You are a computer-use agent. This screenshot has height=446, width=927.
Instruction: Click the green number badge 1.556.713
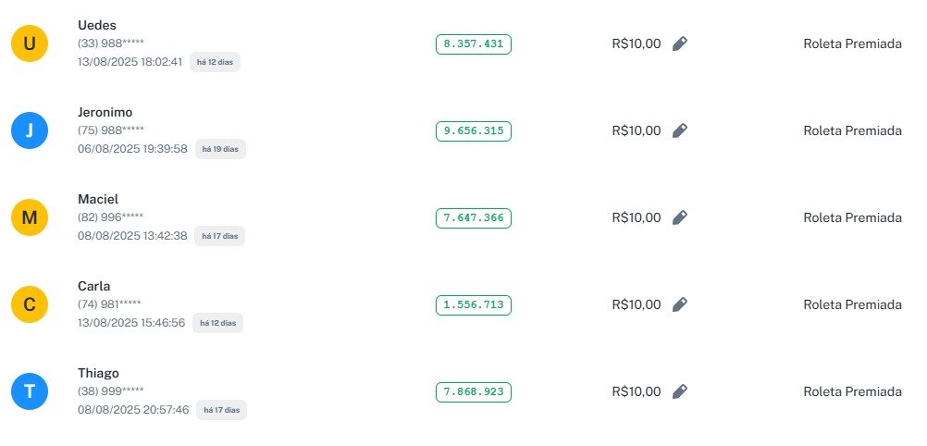(474, 304)
